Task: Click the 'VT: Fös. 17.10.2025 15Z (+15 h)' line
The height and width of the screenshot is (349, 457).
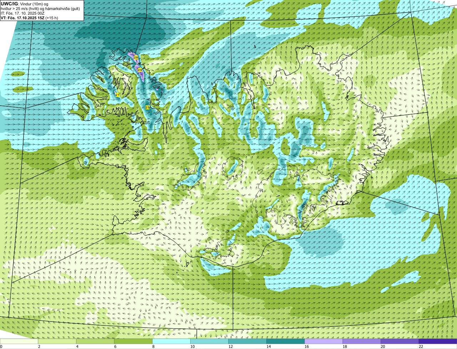Action: [x=29, y=17]
